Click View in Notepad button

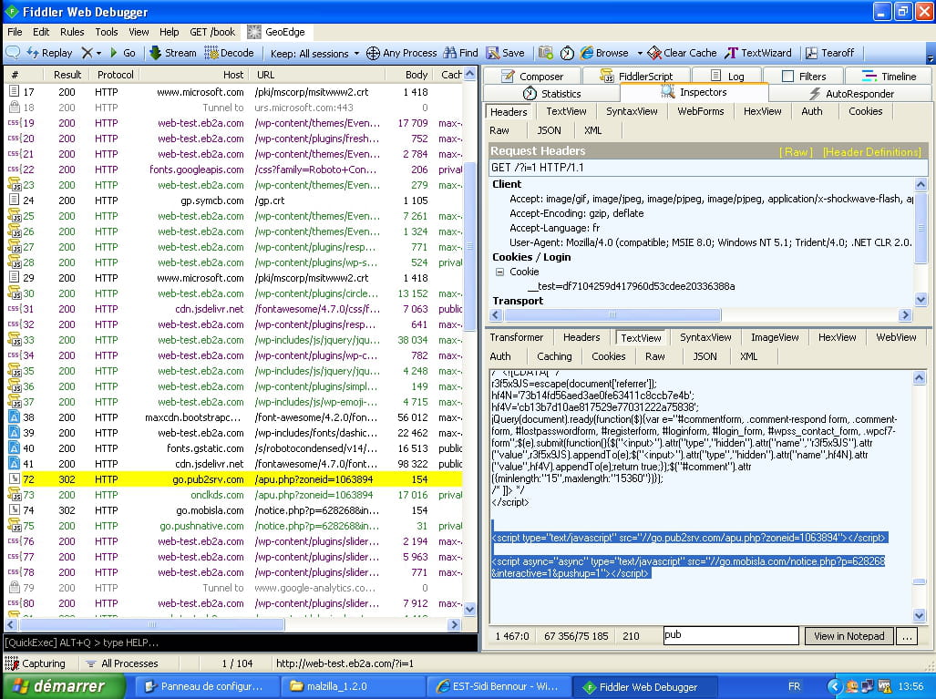(x=849, y=636)
